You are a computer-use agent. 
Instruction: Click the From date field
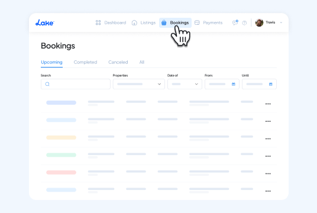point(222,84)
